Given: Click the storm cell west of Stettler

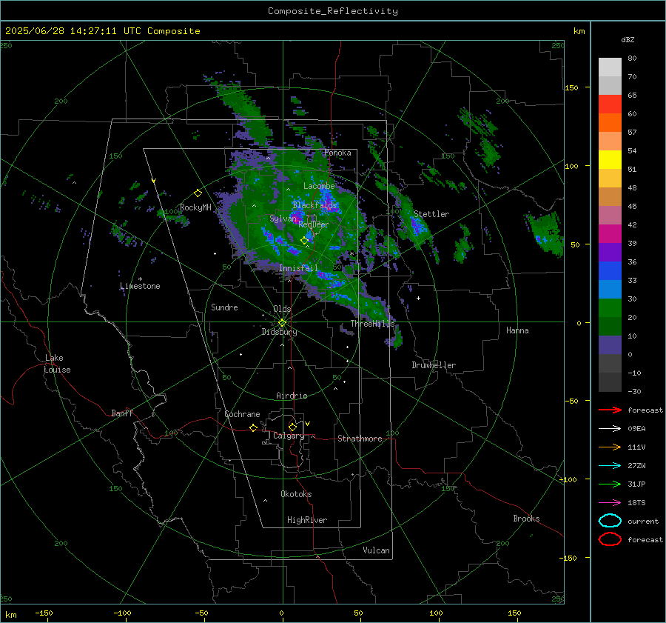Looking at the screenshot, I should (x=416, y=227).
